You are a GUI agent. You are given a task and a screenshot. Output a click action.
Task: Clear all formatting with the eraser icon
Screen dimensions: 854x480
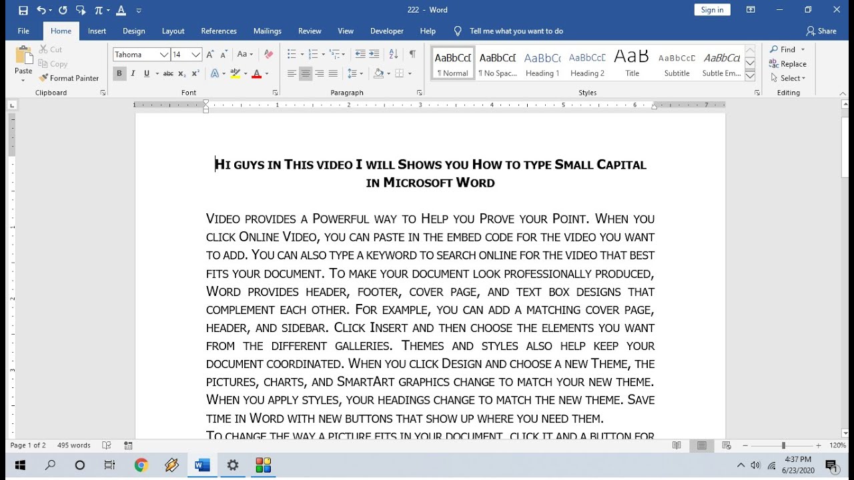point(268,55)
